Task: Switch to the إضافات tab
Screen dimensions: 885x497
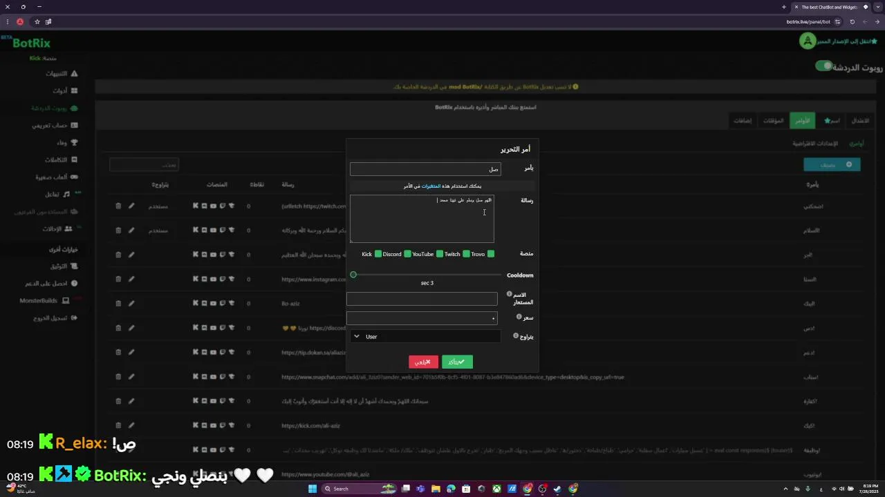Action: 743,121
